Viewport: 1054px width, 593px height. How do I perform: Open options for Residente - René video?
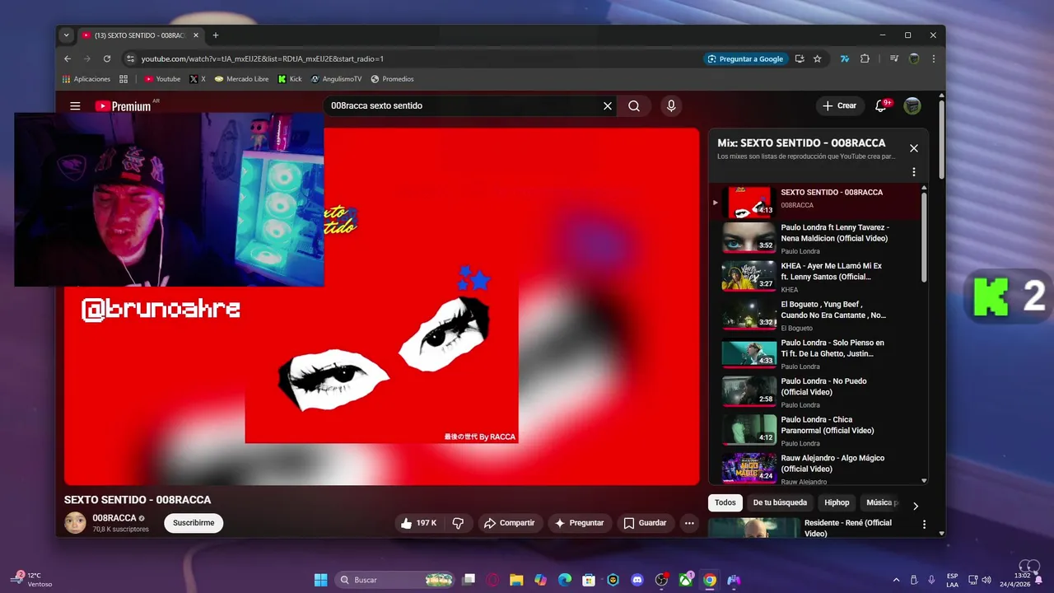tap(924, 525)
